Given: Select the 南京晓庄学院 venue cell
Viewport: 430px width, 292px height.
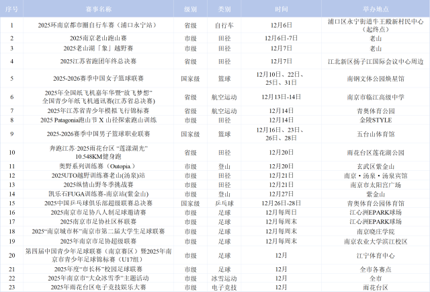Looking at the screenshot, I should pyautogui.click(x=375, y=231).
